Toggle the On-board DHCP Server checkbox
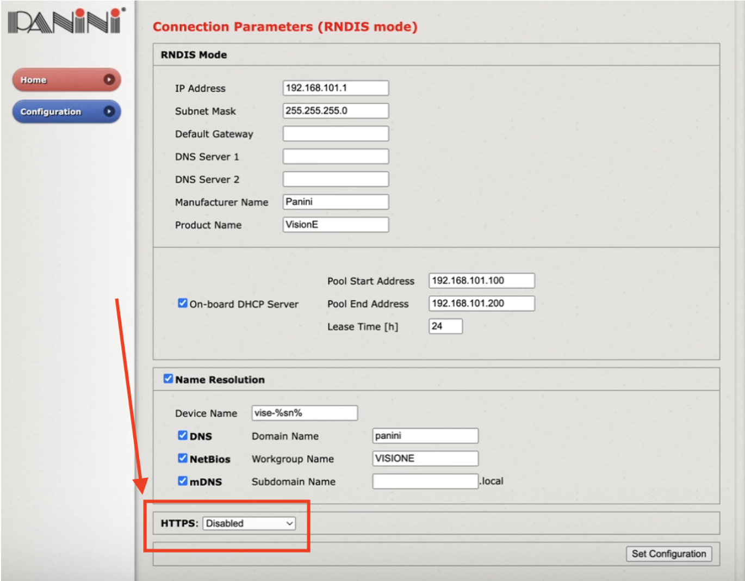 (183, 304)
